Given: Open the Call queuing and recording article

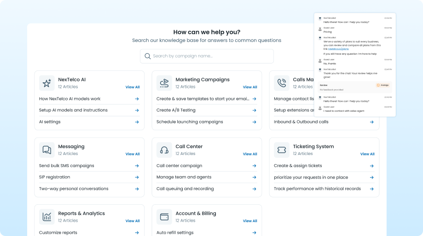Looking at the screenshot, I should point(185,189).
